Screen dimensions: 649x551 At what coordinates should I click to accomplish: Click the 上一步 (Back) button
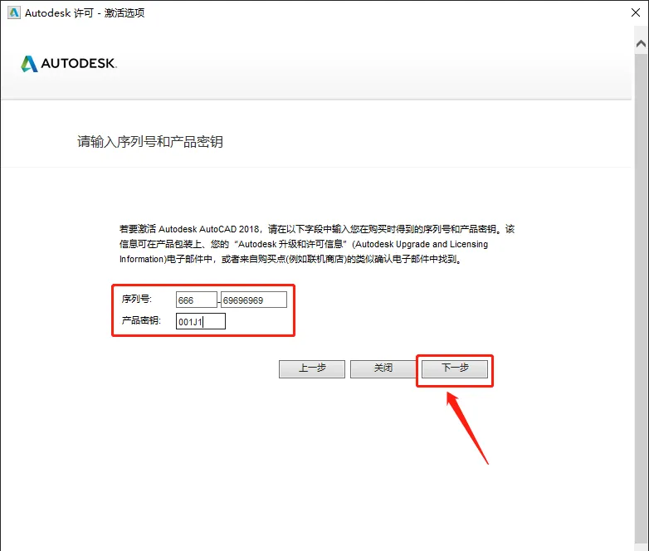point(312,368)
